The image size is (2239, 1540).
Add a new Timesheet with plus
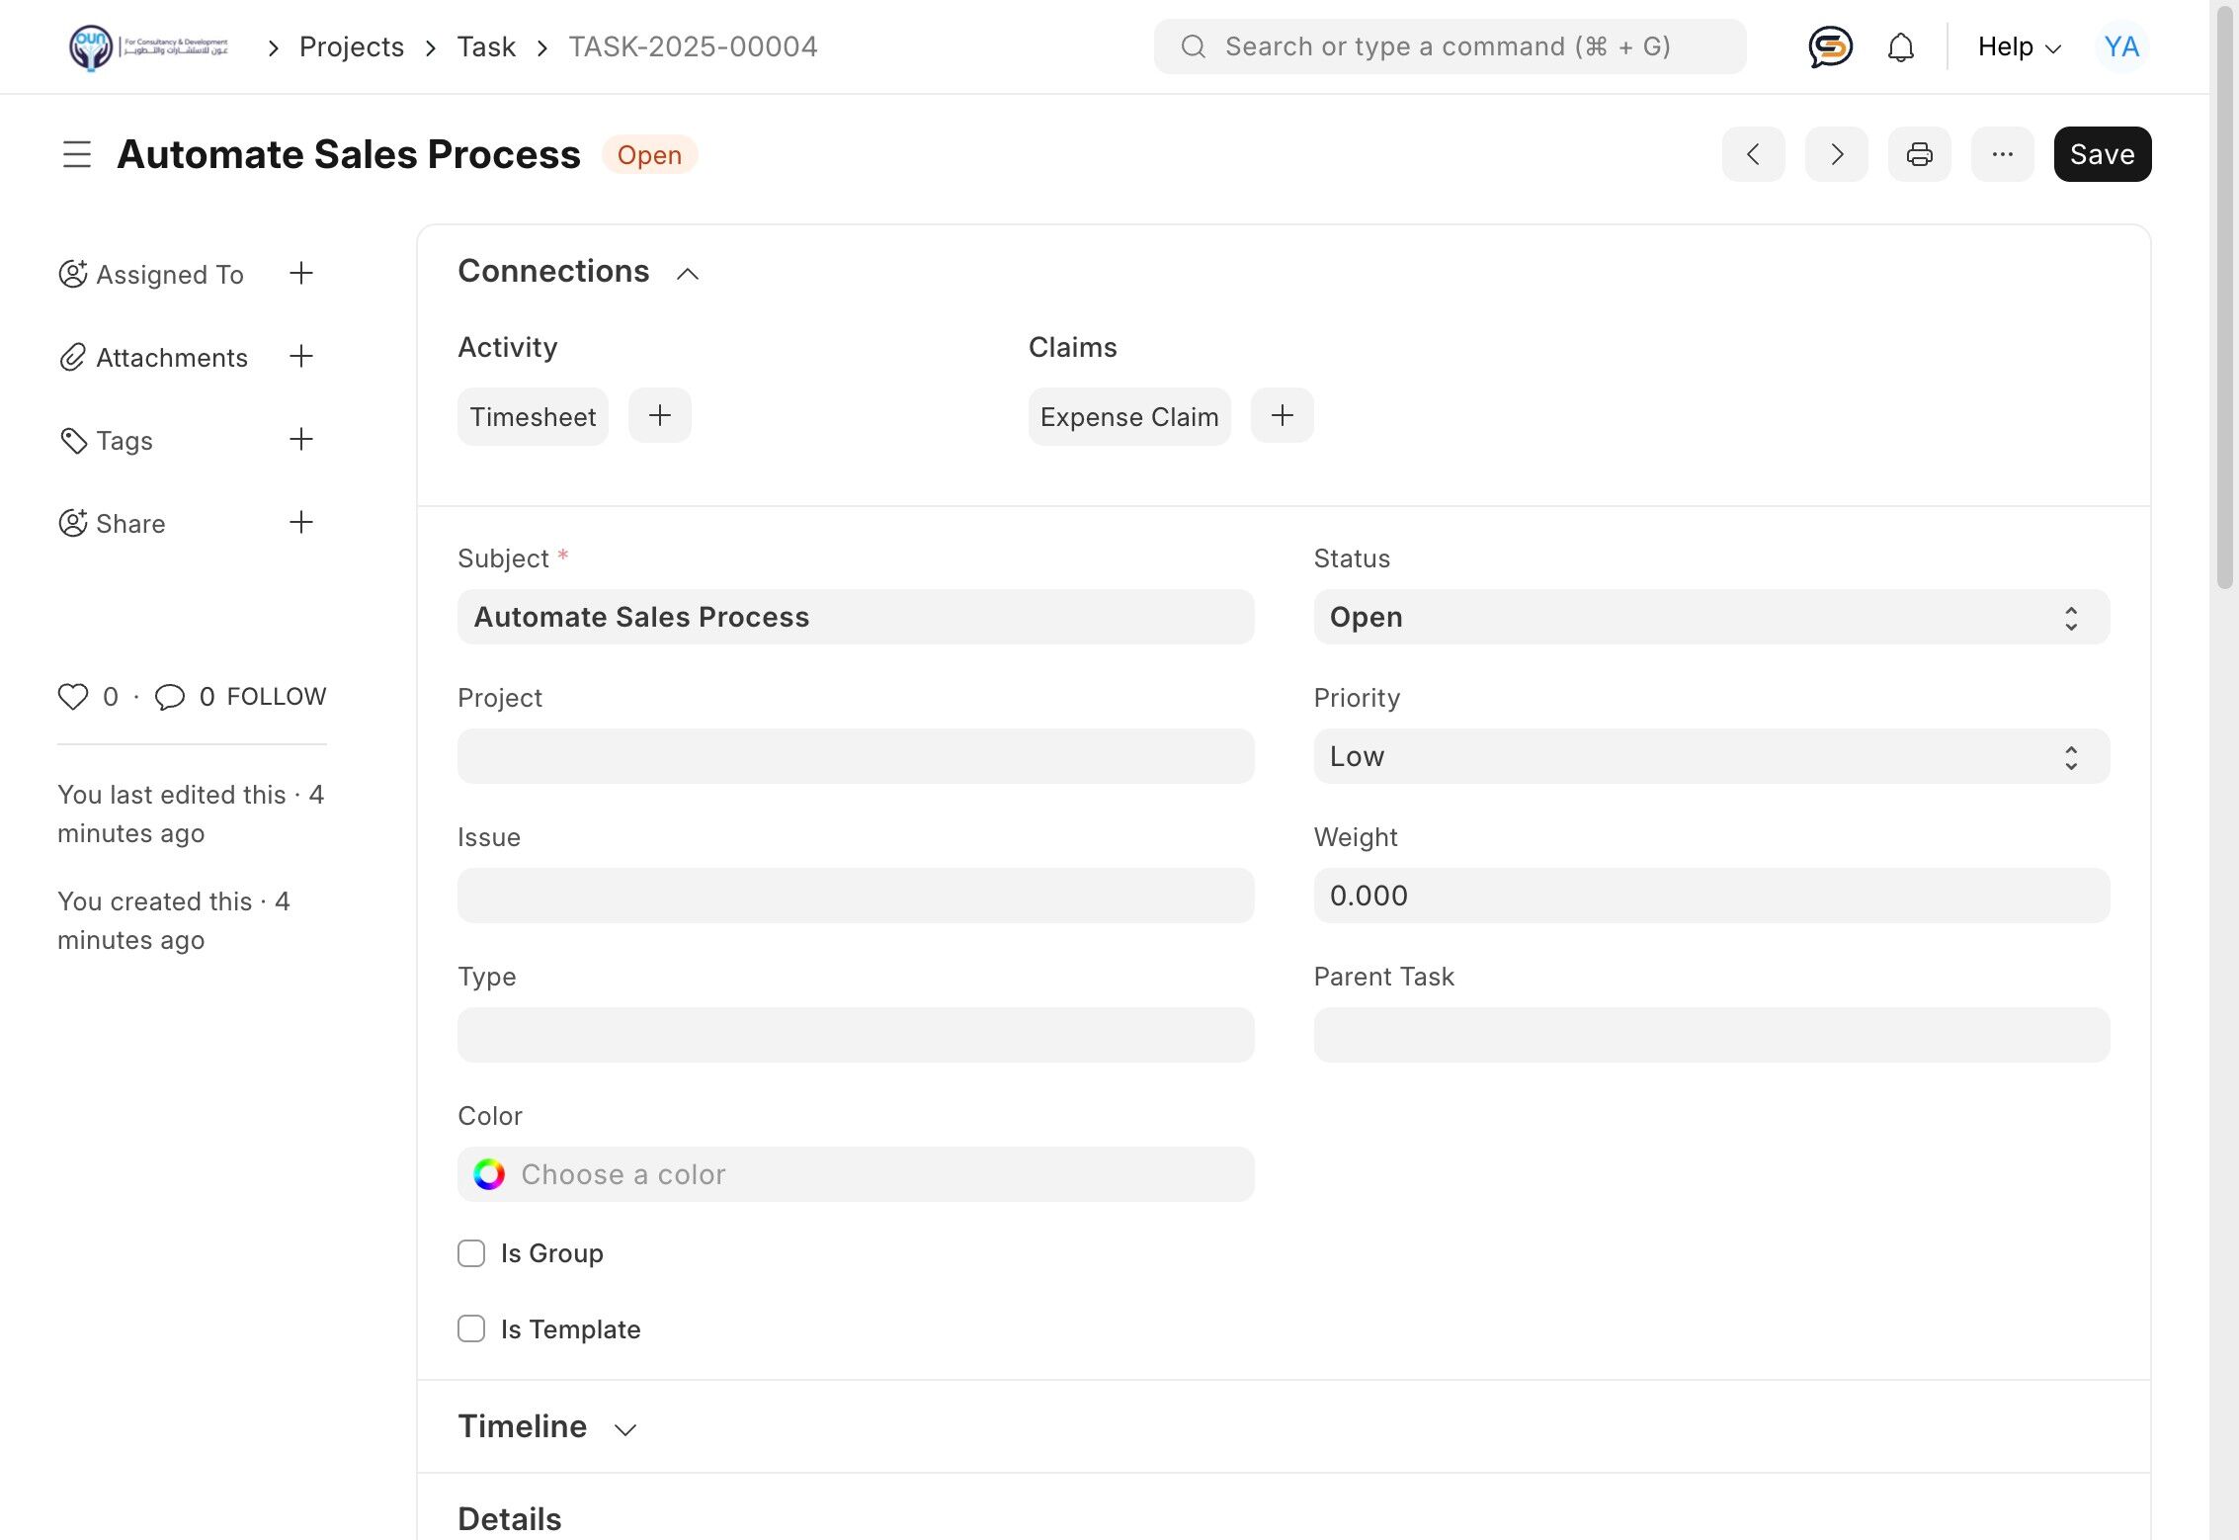[x=659, y=416]
